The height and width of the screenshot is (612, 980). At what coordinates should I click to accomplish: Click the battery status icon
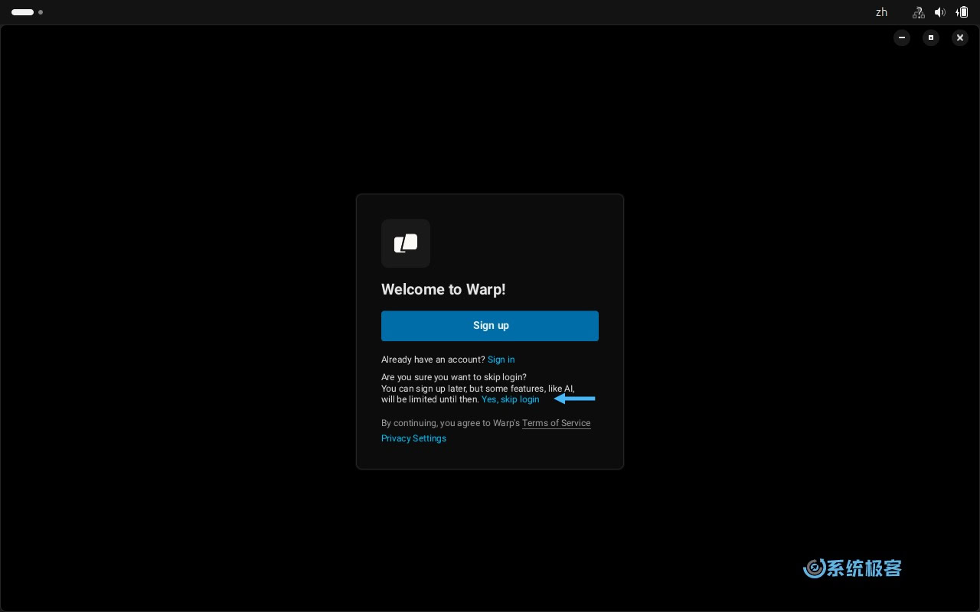962,12
